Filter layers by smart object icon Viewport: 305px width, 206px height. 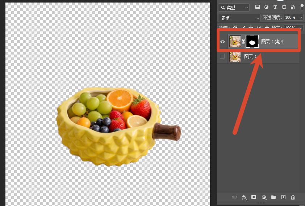click(x=293, y=7)
